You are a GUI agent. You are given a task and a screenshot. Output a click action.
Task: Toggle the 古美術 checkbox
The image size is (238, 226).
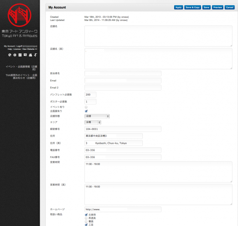(x=86, y=215)
